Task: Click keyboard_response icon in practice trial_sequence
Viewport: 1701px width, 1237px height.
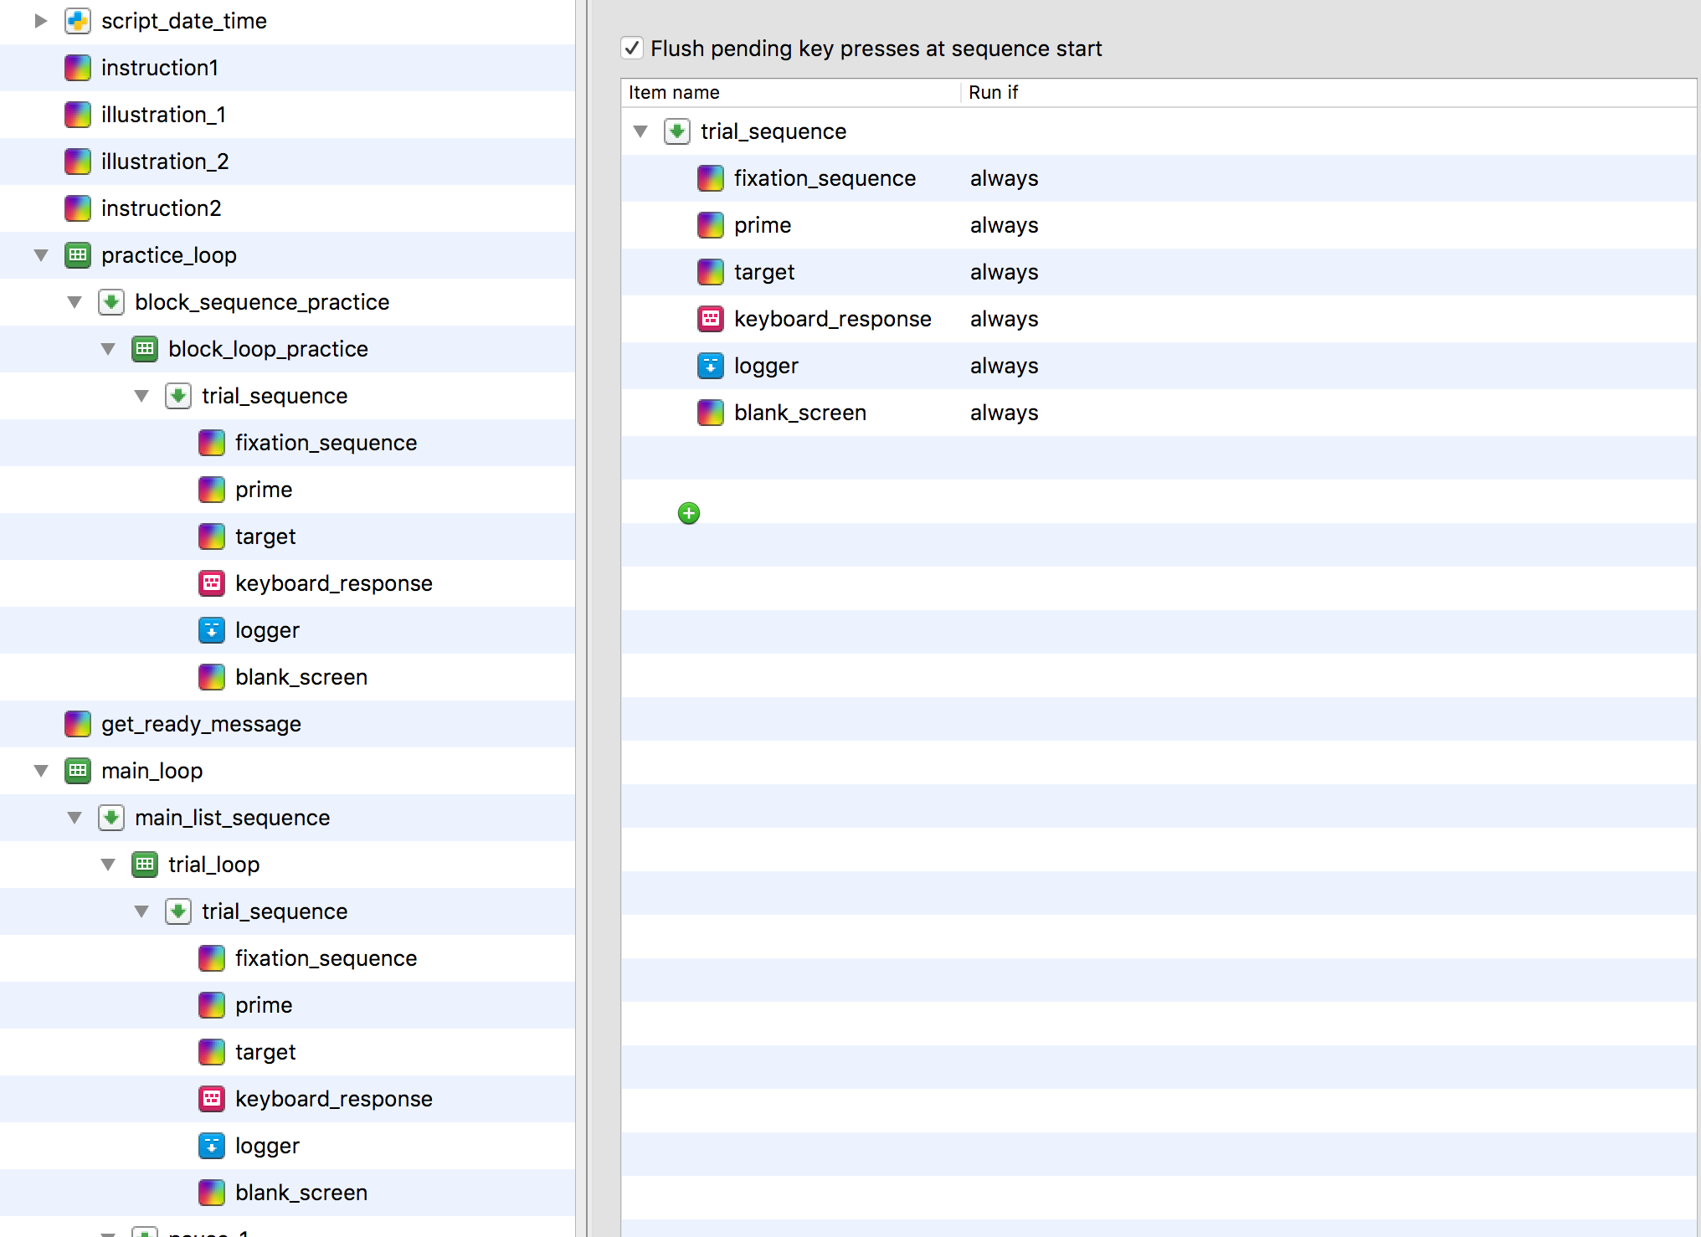Action: click(212, 583)
